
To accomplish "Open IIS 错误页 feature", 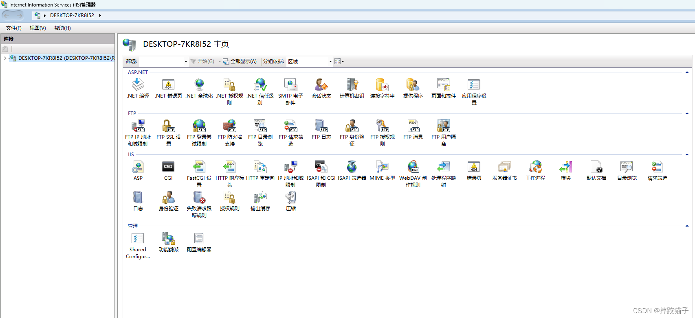I will (x=474, y=170).
